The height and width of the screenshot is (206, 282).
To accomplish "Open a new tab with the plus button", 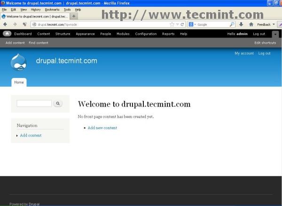I will click(74, 16).
